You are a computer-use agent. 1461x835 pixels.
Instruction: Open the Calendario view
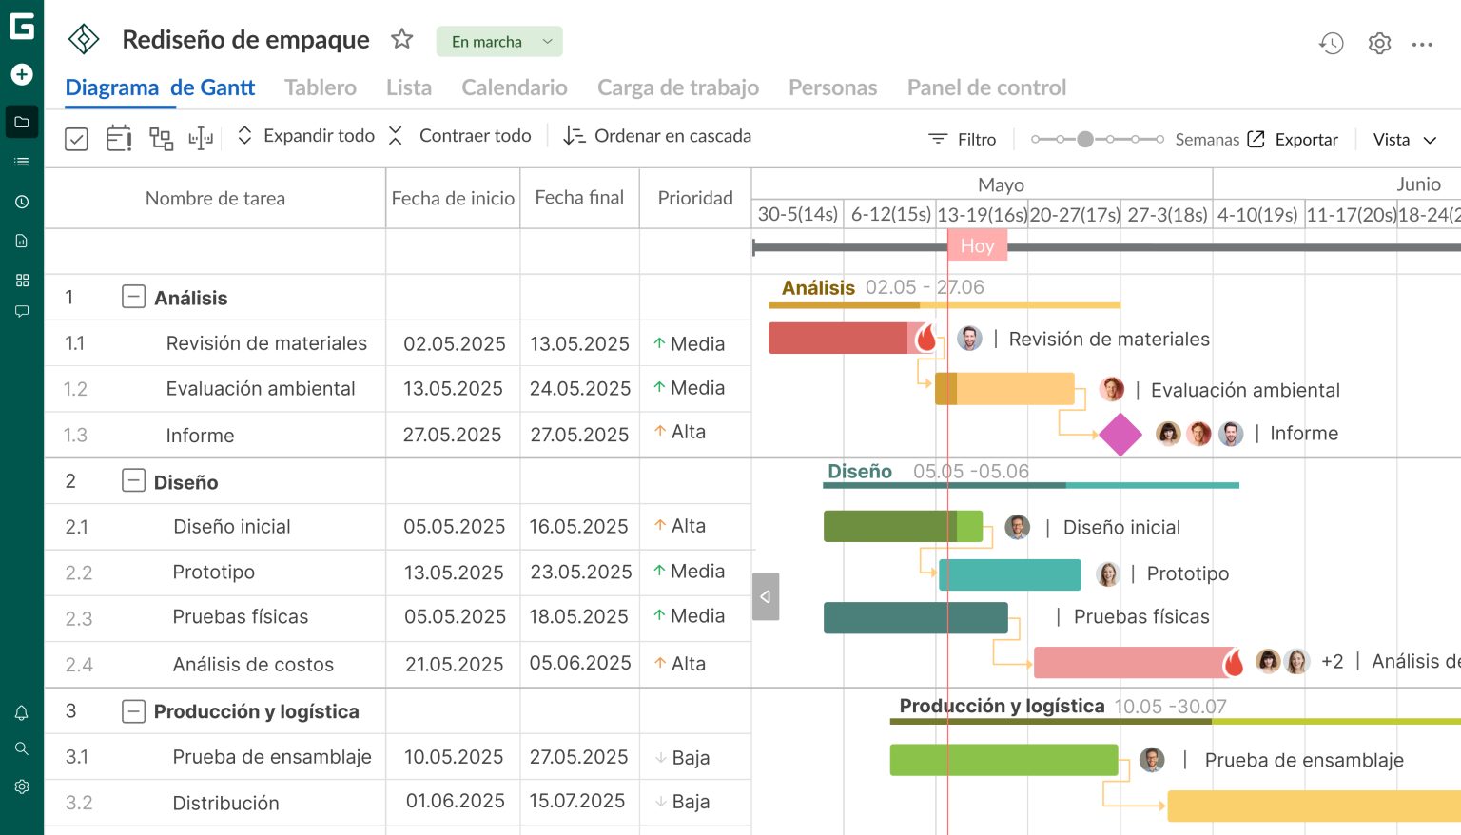click(514, 87)
